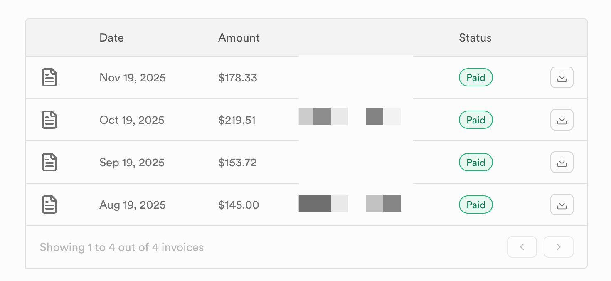Image resolution: width=611 pixels, height=281 pixels.
Task: Download the Nov 19, 2025 invoice
Action: click(x=562, y=78)
